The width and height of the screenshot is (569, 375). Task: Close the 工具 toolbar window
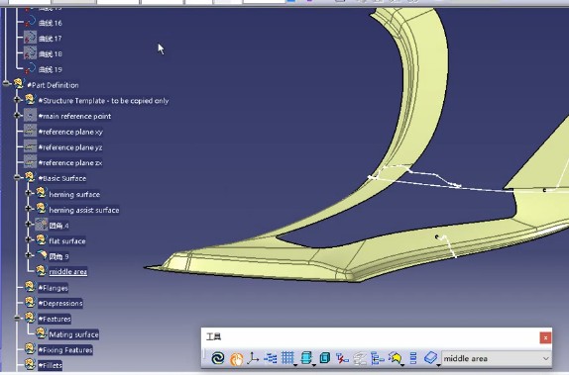click(545, 337)
